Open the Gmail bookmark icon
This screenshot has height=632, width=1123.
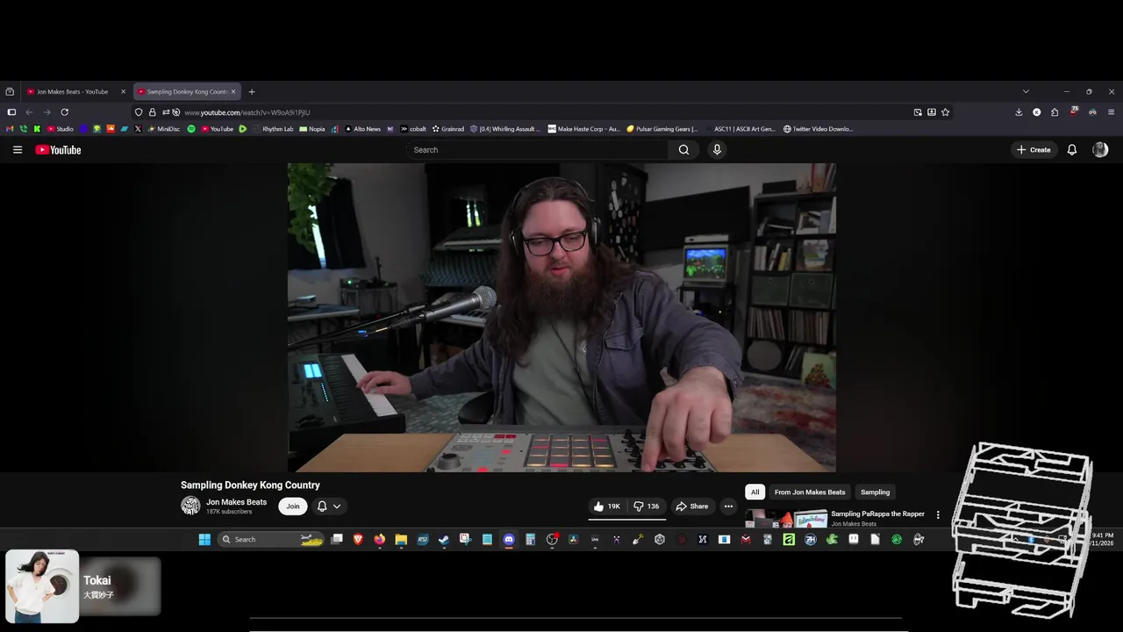click(10, 129)
